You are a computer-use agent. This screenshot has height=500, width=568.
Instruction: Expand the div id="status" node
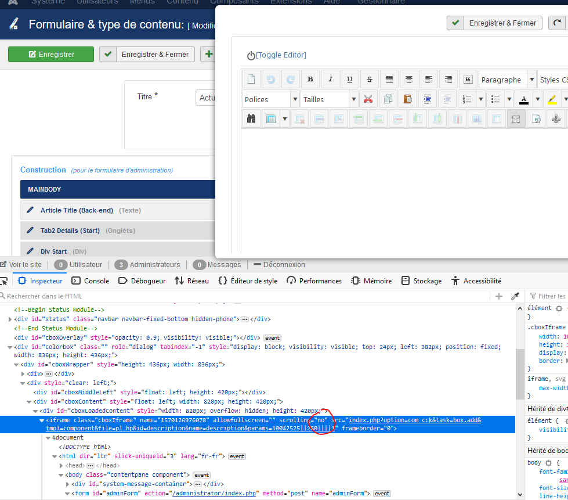10,319
